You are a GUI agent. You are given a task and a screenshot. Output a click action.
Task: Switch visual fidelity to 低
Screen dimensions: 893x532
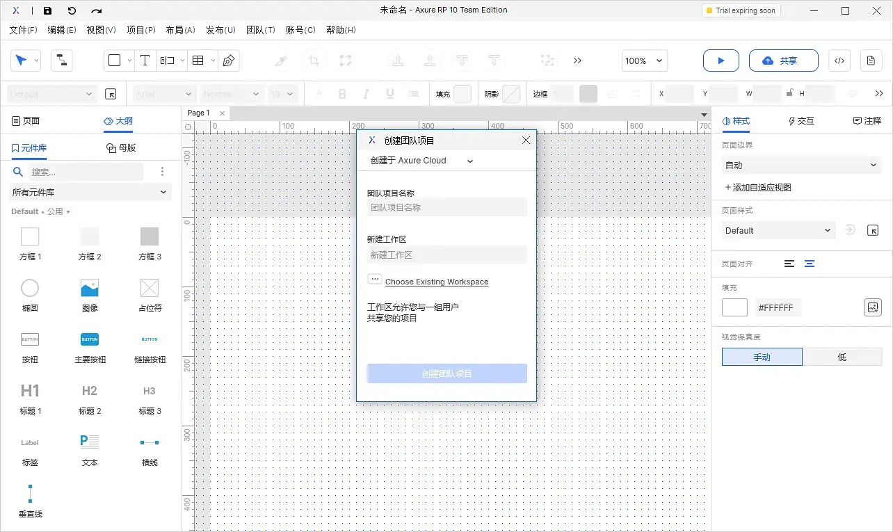(x=842, y=356)
